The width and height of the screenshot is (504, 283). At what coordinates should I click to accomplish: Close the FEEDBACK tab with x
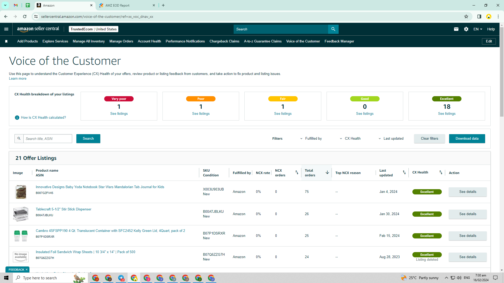(27, 270)
